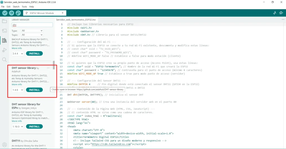
Task: Open the File menu
Action: pos(3,7)
